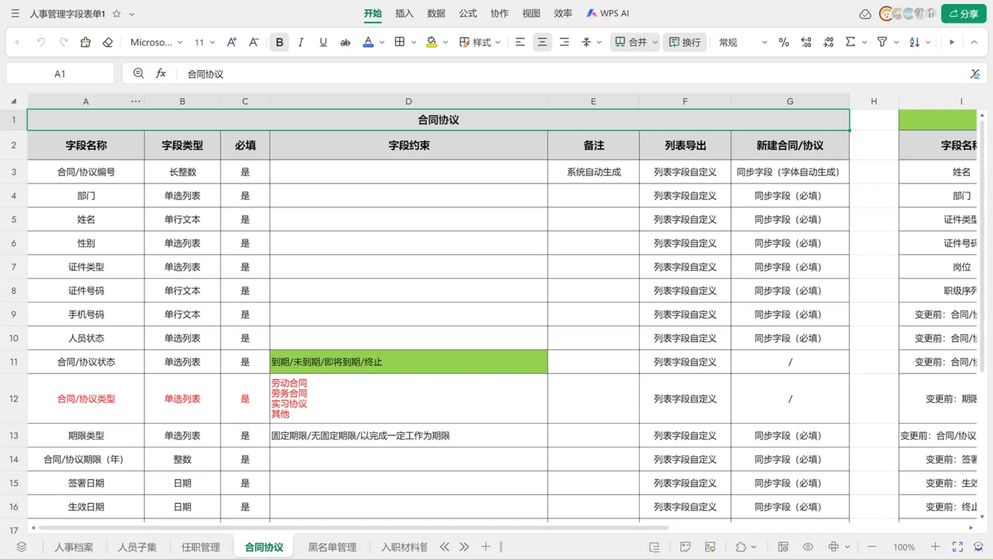Toggle wrap text 换行 button
Viewport: 993px width, 560px height.
pyautogui.click(x=685, y=42)
